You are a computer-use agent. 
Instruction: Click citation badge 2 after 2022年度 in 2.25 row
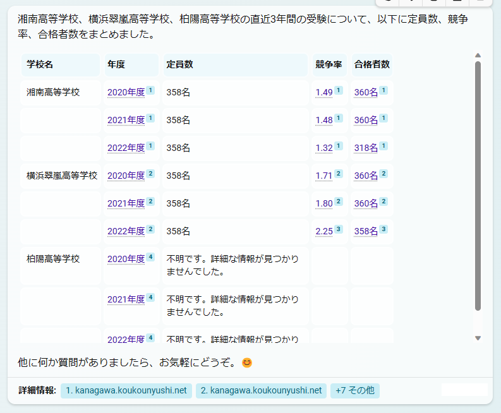pyautogui.click(x=150, y=229)
